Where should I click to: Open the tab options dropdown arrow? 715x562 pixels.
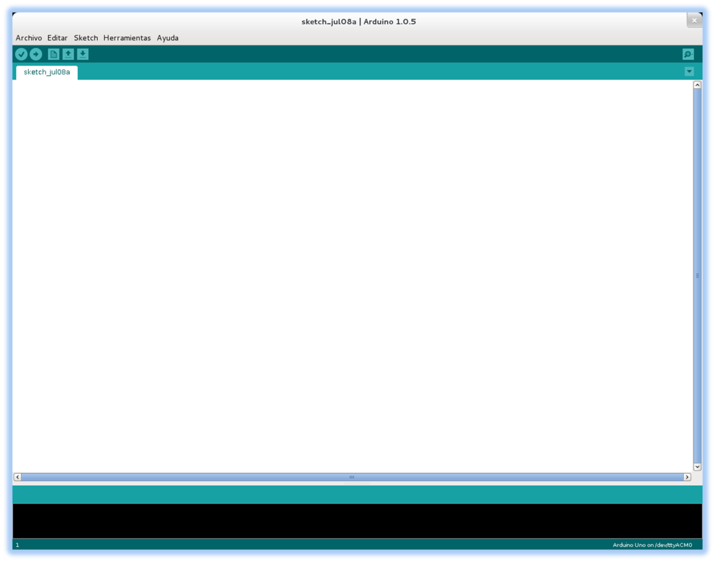tap(689, 72)
